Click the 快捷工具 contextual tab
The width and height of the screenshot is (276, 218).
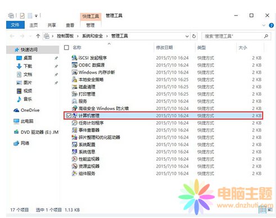point(91,16)
